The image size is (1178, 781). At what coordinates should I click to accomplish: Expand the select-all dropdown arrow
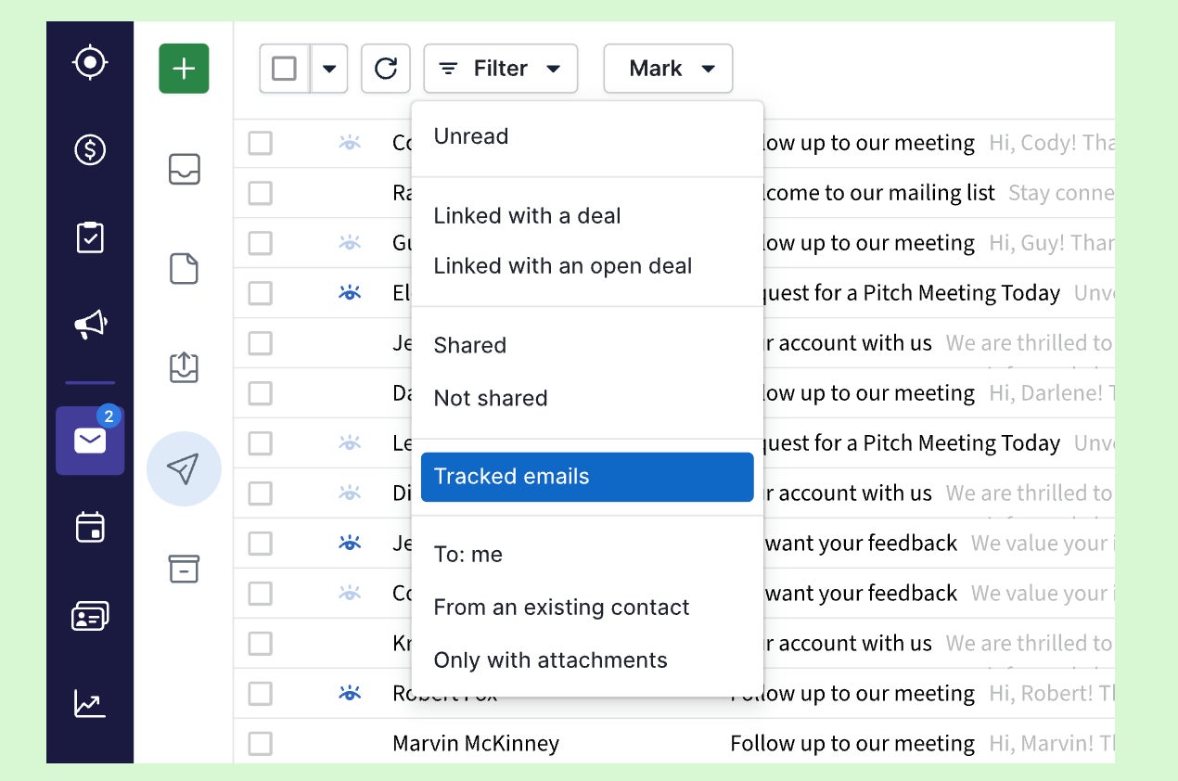tap(328, 69)
